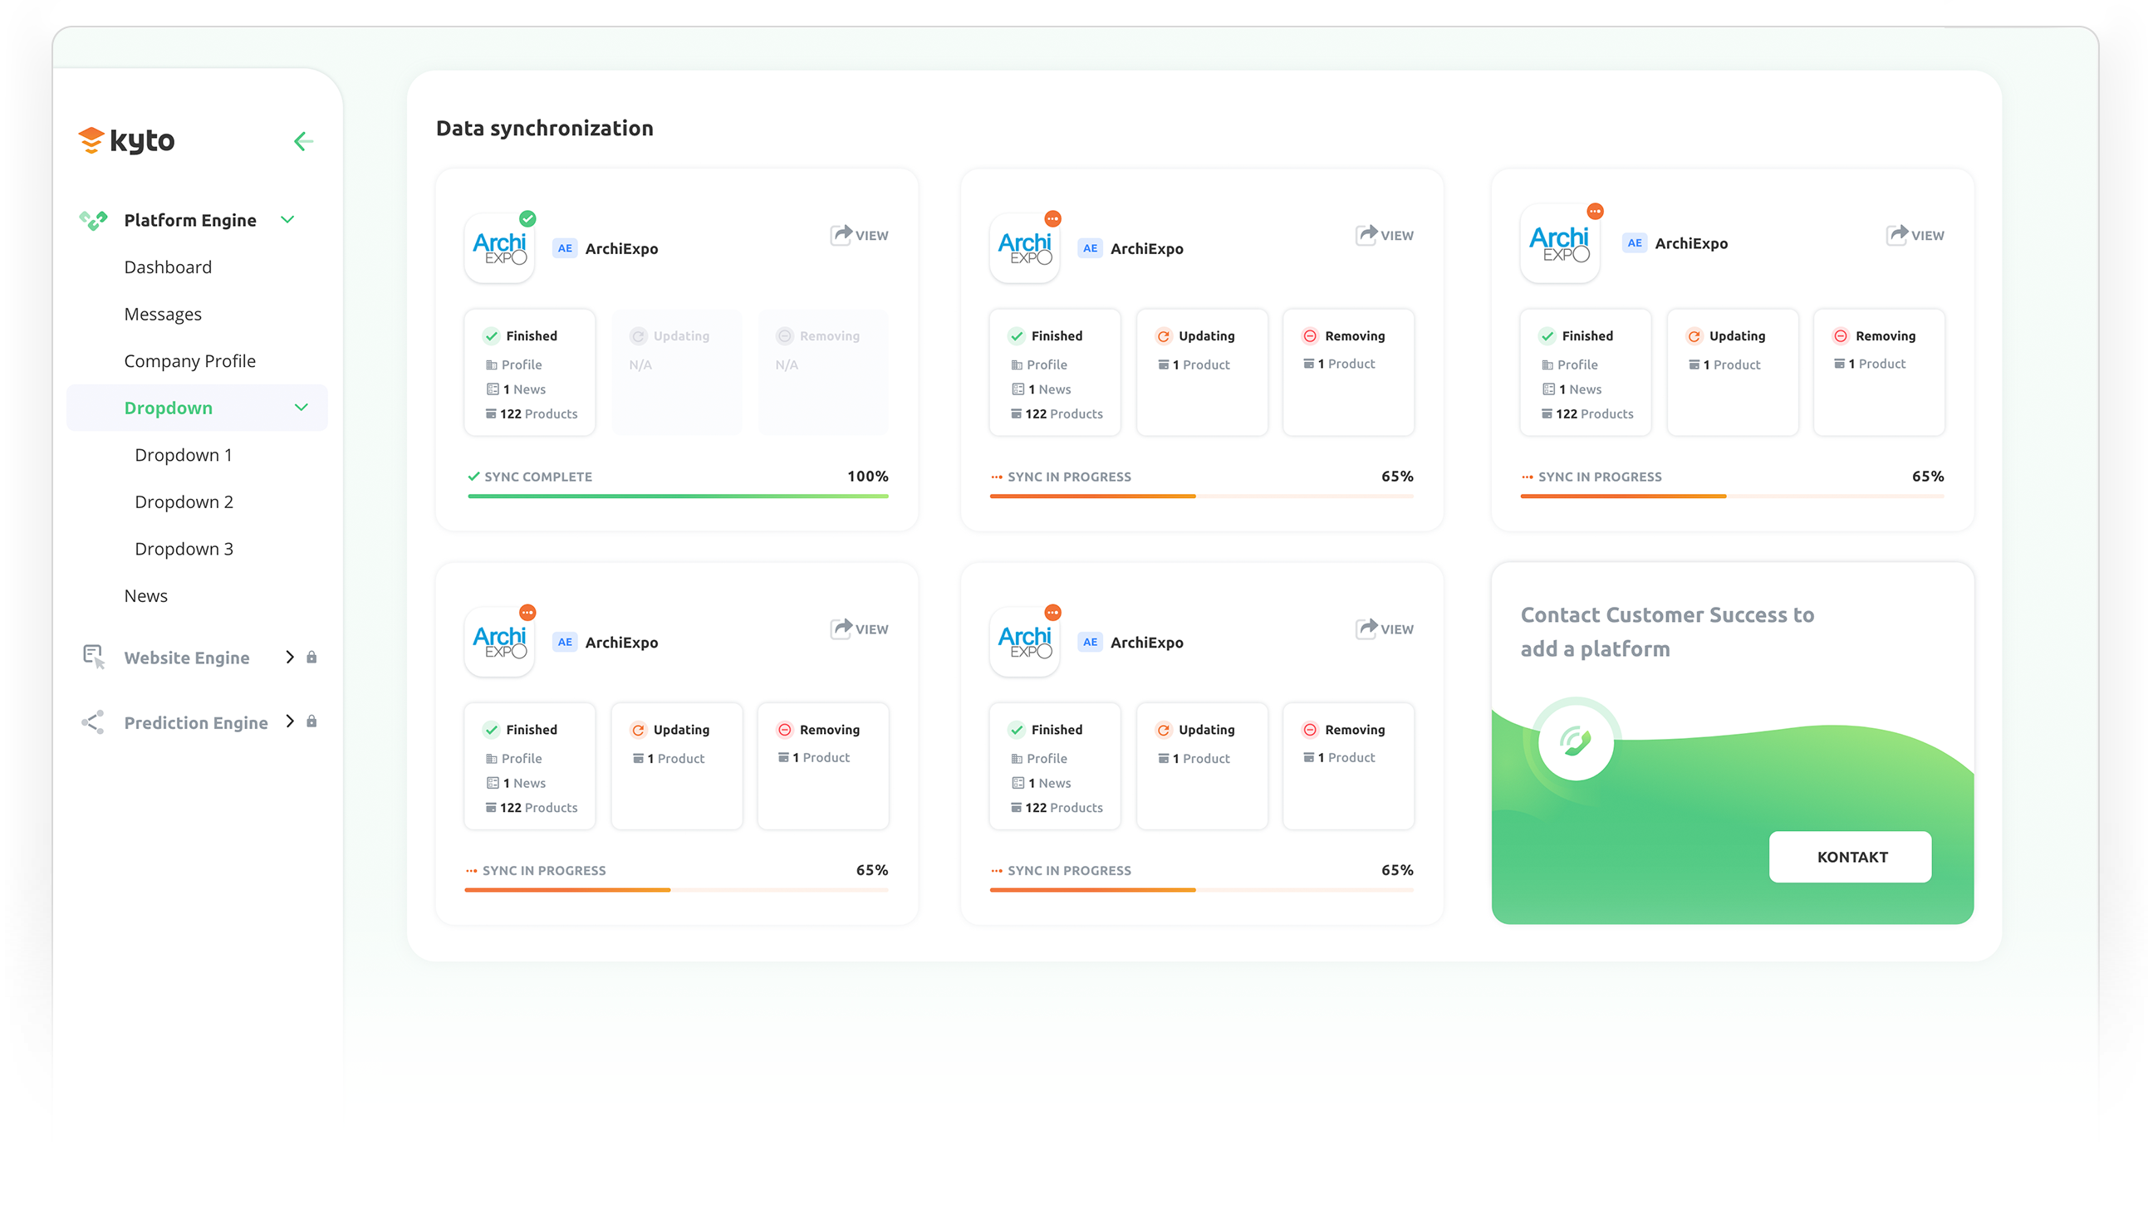Choose Dropdown 2
This screenshot has height=1208, width=2148.
184,501
